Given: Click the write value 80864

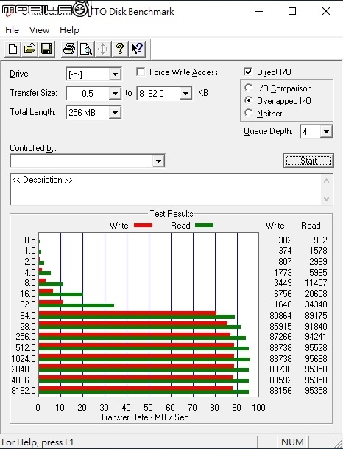Looking at the screenshot, I should 280,316.
